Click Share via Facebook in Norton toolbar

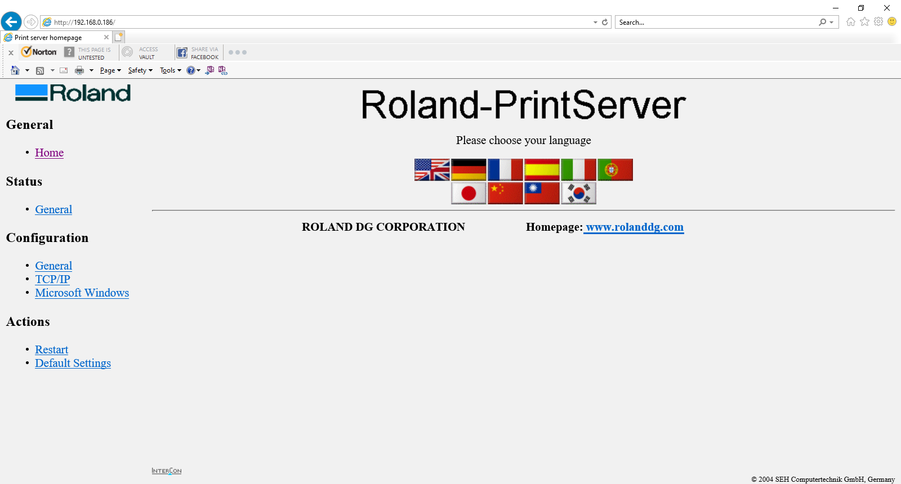tap(198, 53)
